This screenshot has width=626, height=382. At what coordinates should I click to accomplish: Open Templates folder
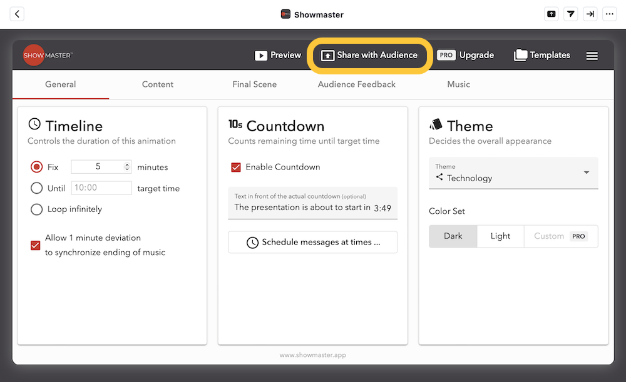pyautogui.click(x=542, y=55)
